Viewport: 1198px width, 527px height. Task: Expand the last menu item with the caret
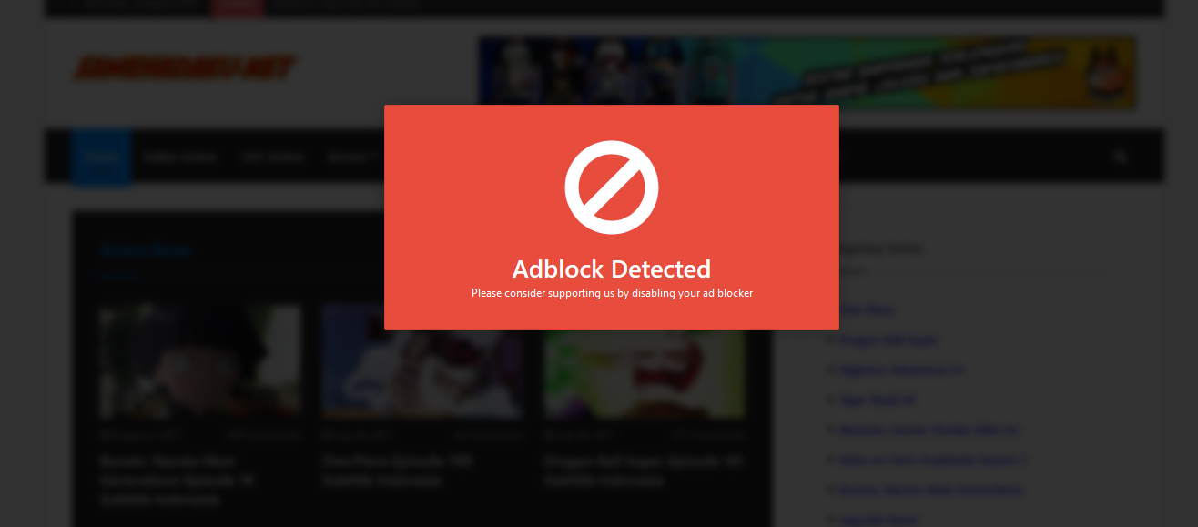coord(373,157)
